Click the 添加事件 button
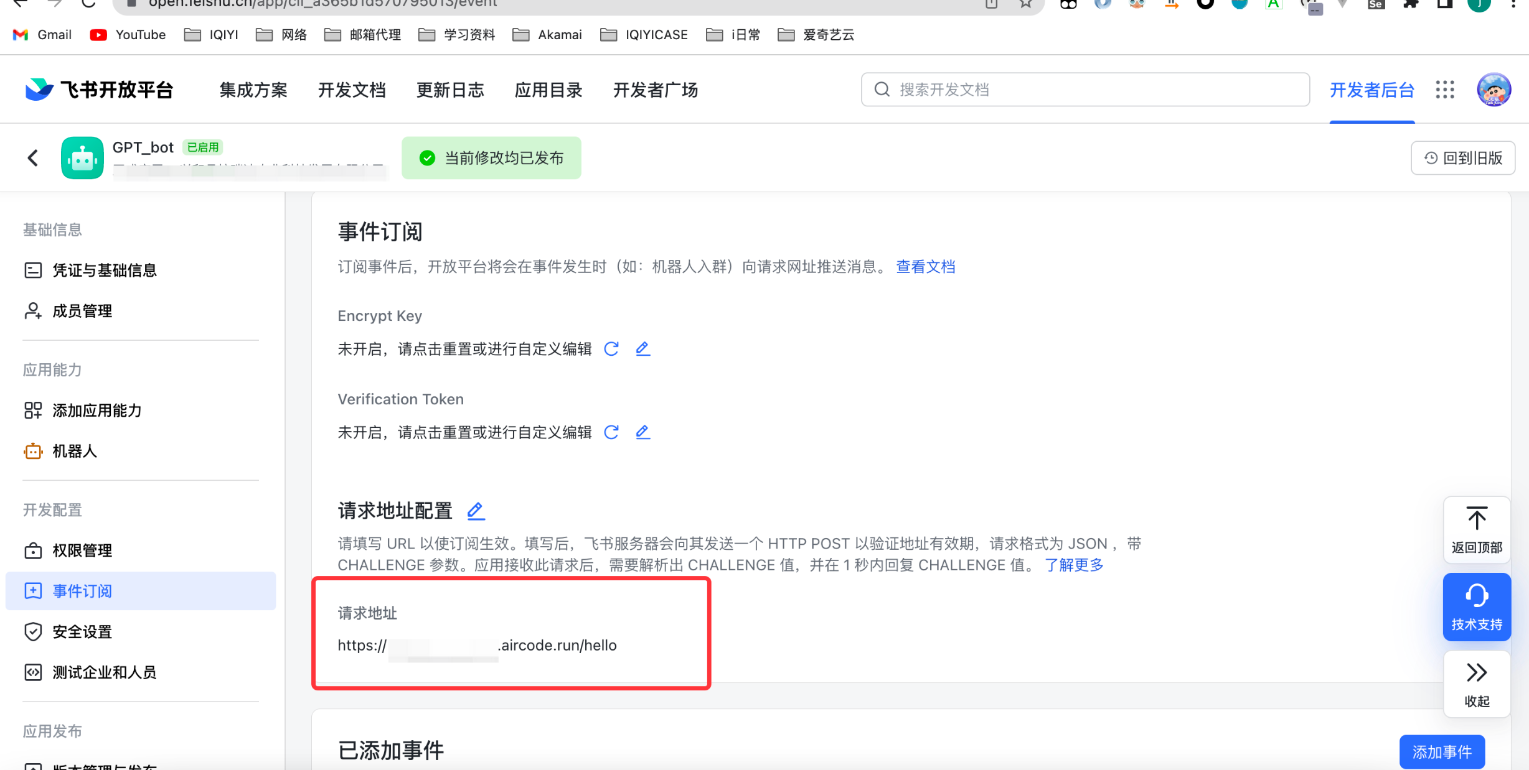 tap(1441, 752)
